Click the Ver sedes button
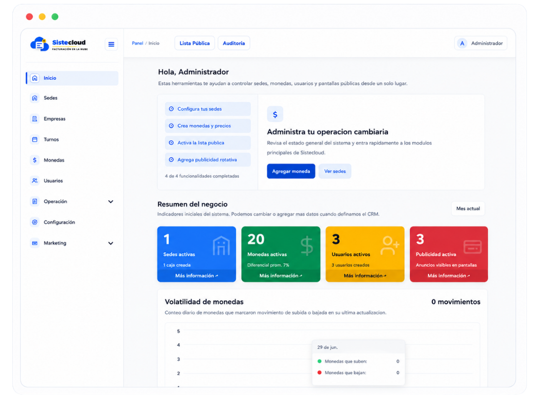The width and height of the screenshot is (539, 399). coord(335,171)
